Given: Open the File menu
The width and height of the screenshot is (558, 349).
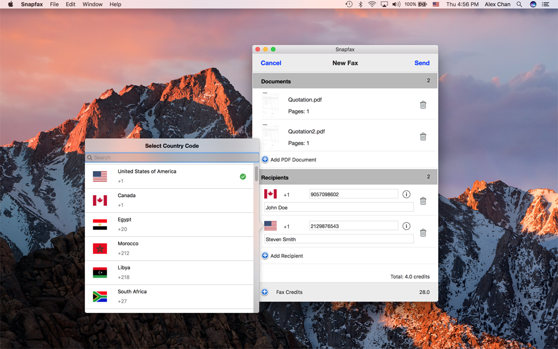Looking at the screenshot, I should click(x=54, y=4).
